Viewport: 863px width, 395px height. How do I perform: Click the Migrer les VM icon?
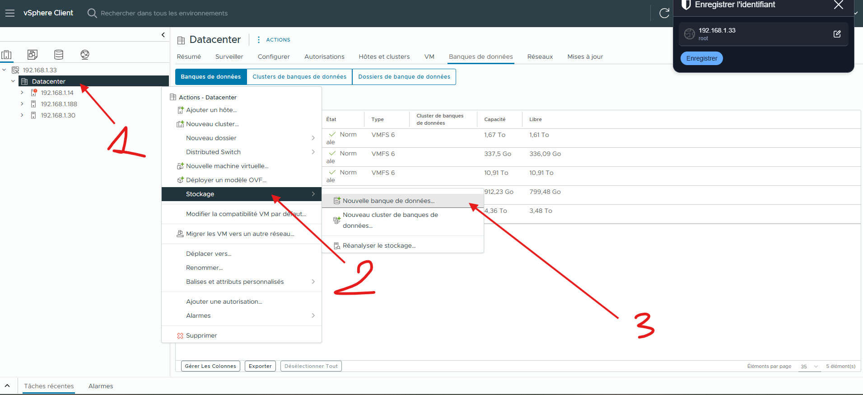point(180,234)
